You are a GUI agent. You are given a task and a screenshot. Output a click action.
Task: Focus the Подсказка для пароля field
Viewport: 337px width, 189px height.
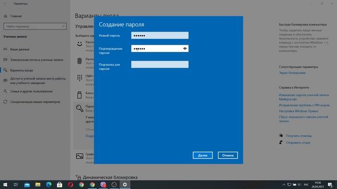(160, 64)
